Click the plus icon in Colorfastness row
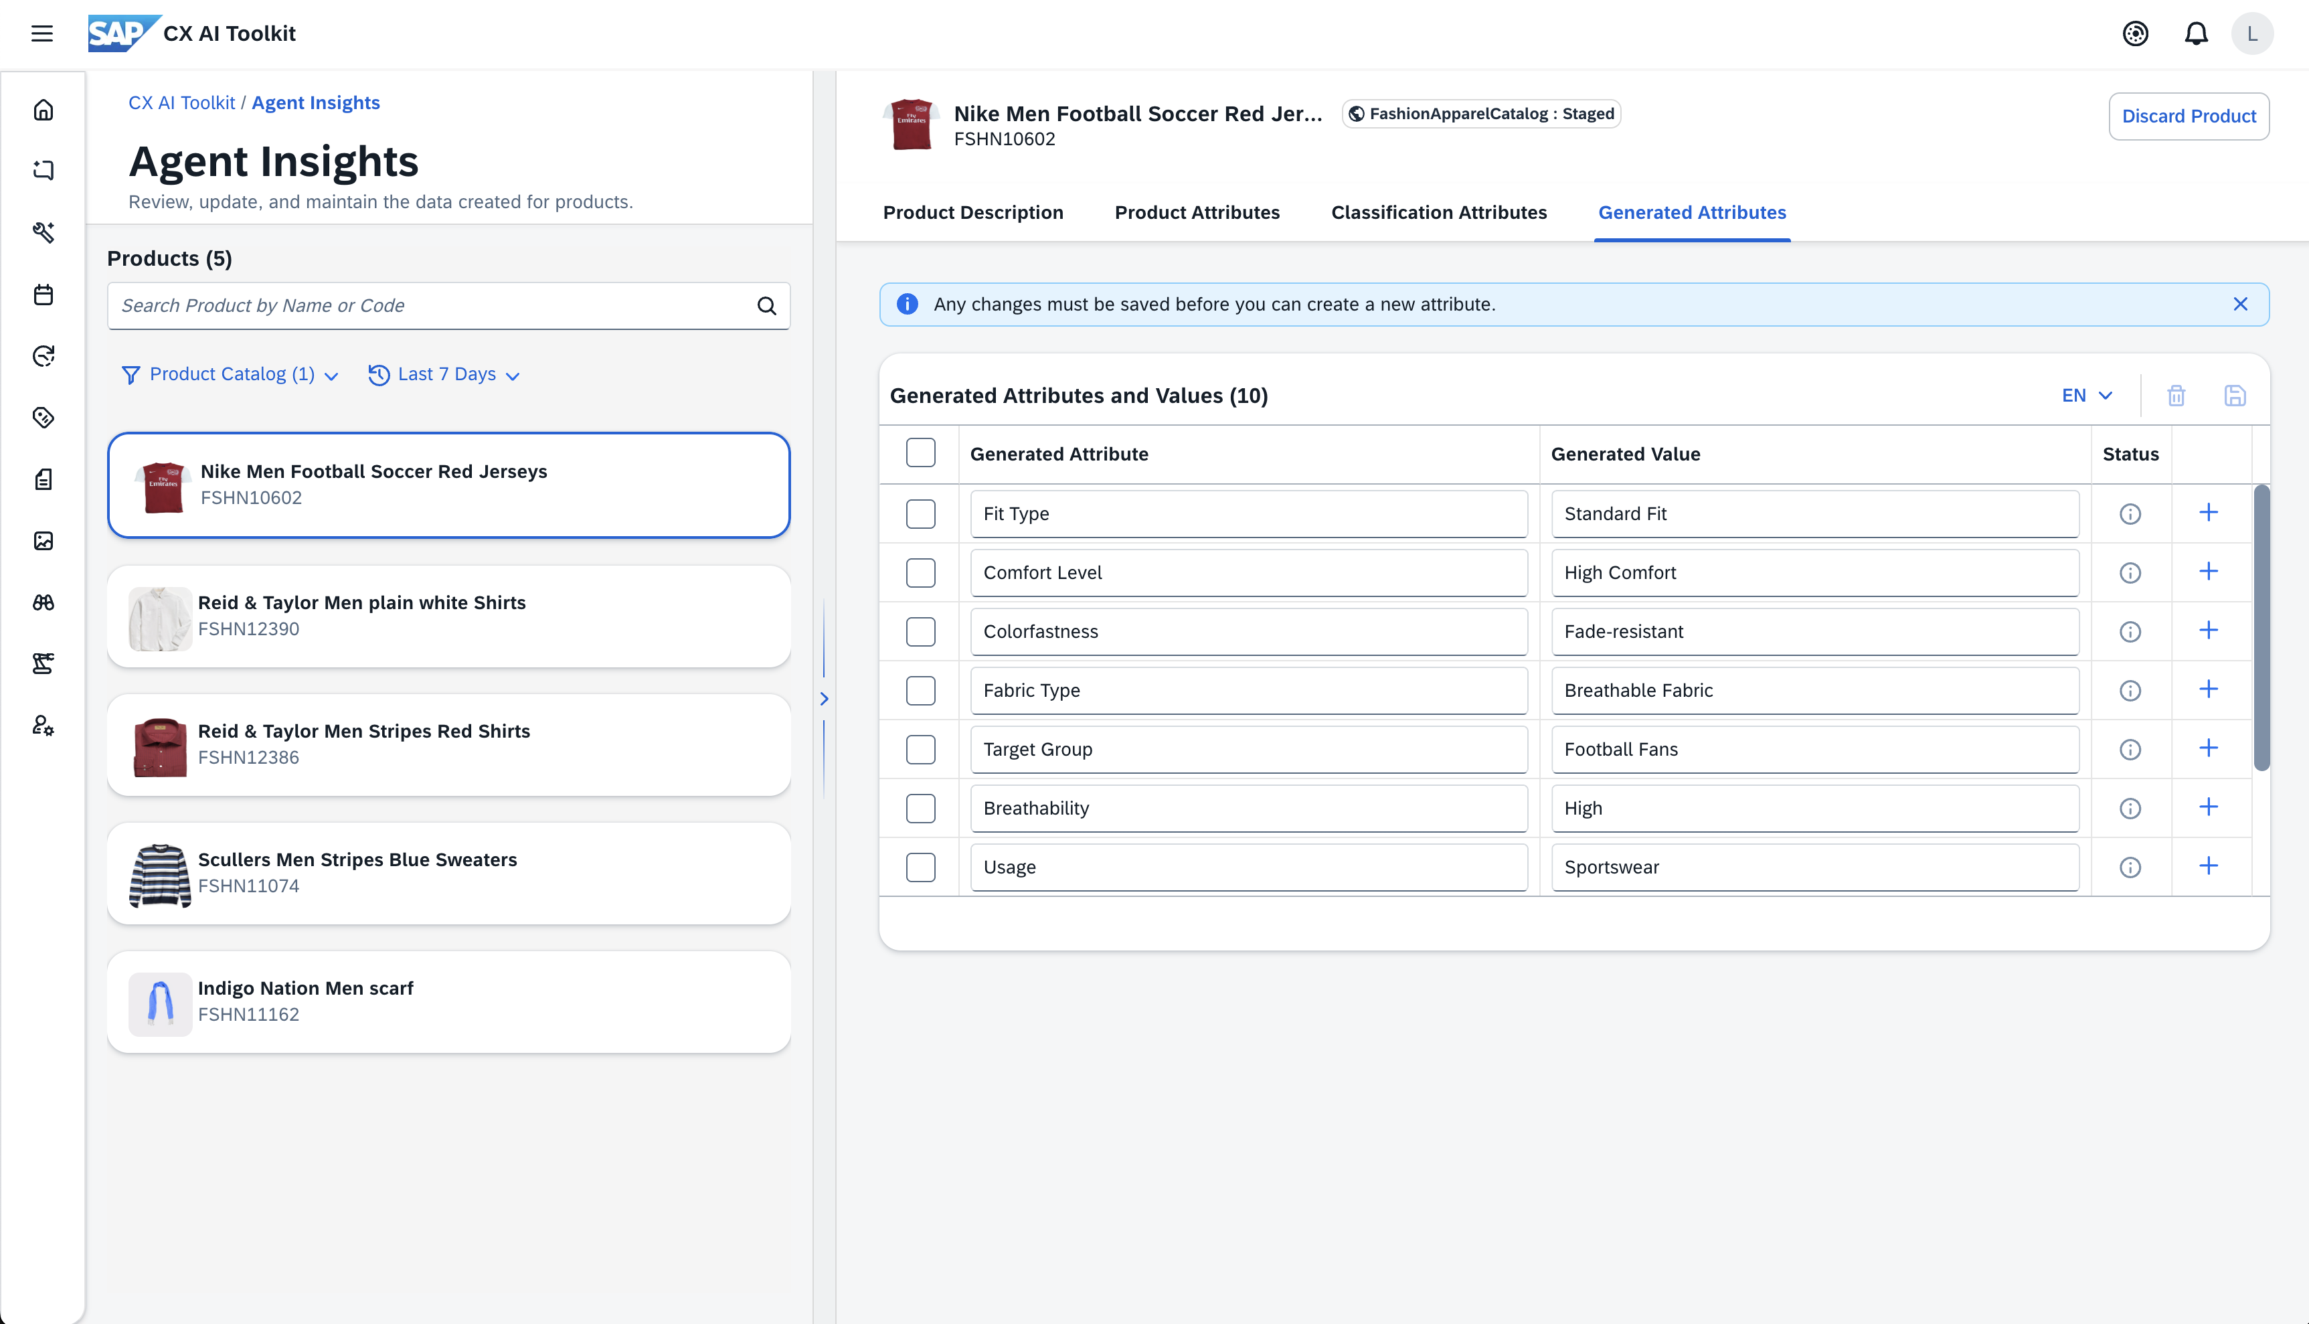Viewport: 2309px width, 1324px height. click(2208, 630)
